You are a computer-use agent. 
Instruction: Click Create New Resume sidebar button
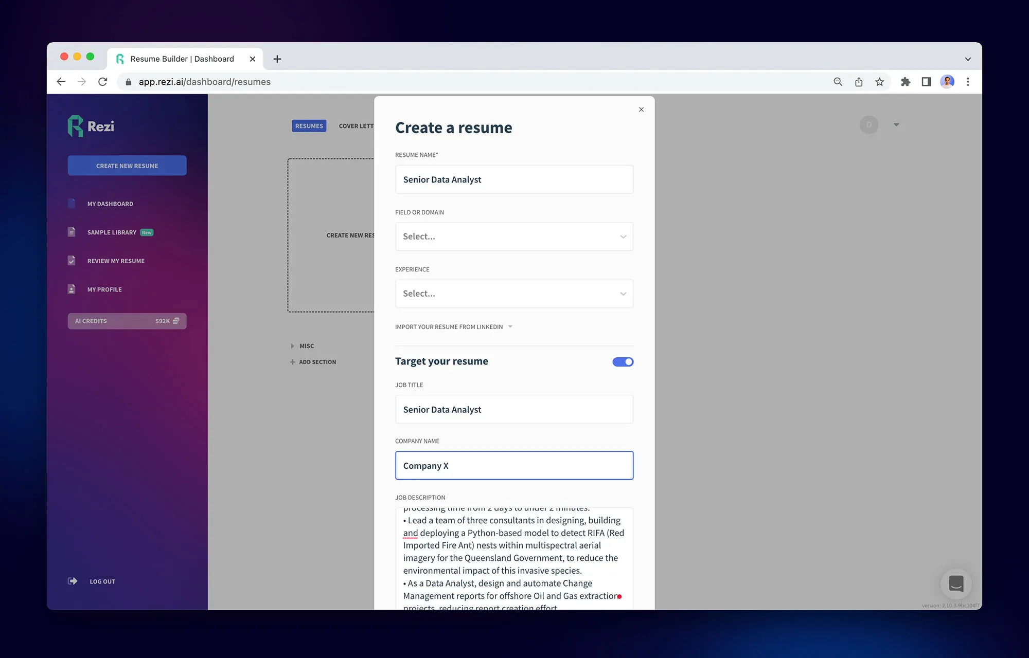pyautogui.click(x=127, y=166)
